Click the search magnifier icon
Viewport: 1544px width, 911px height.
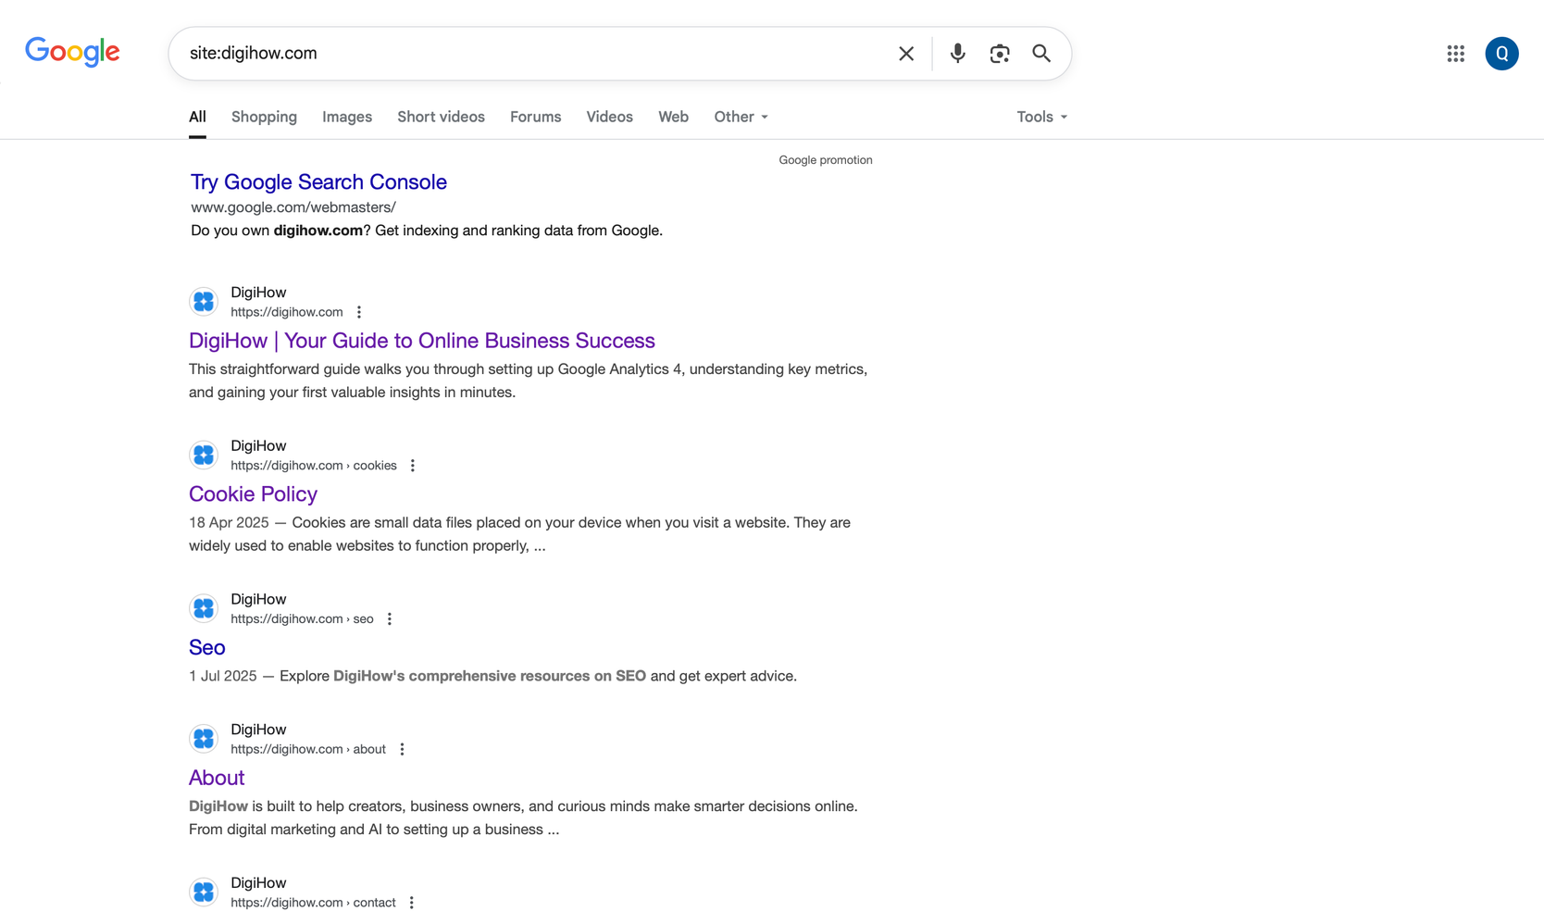1041,53
